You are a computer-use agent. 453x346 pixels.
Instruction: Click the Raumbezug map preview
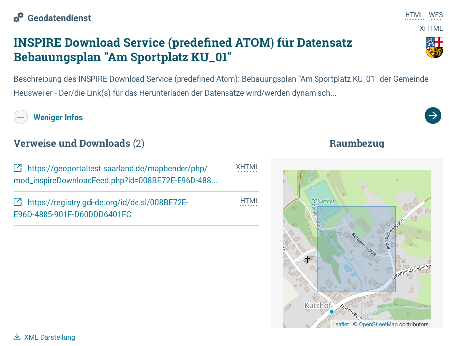click(x=357, y=247)
